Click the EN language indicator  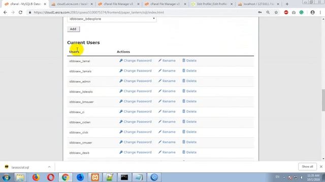click(277, 177)
